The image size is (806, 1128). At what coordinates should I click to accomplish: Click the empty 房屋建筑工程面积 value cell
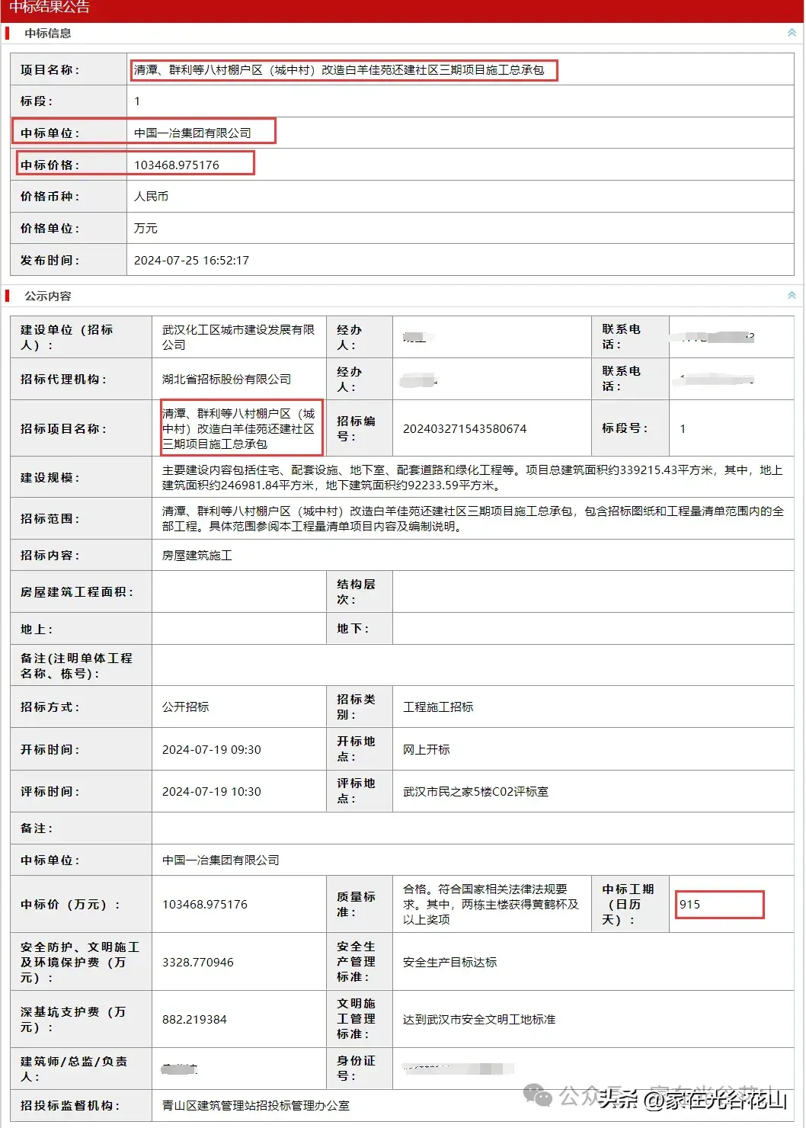(x=238, y=592)
